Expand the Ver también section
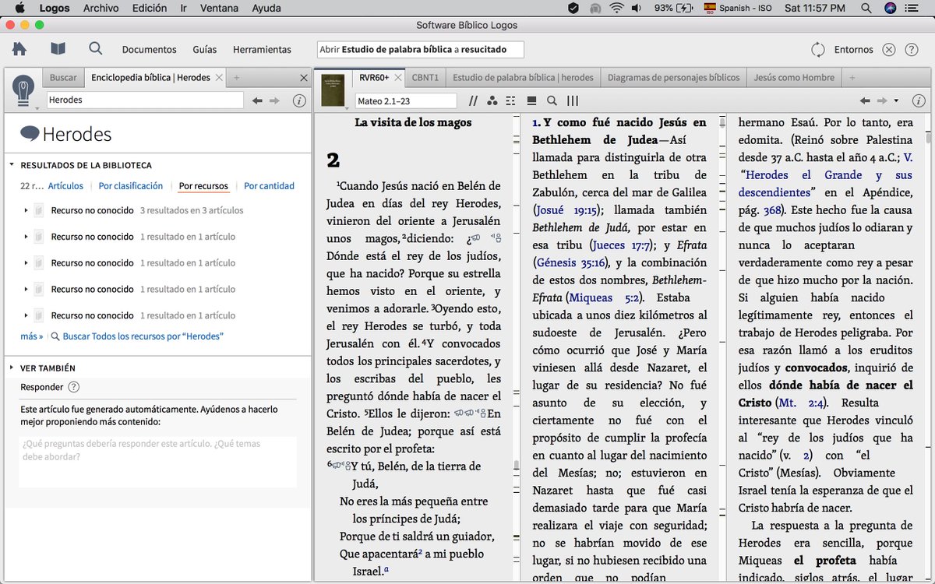935x584 pixels. click(x=12, y=368)
